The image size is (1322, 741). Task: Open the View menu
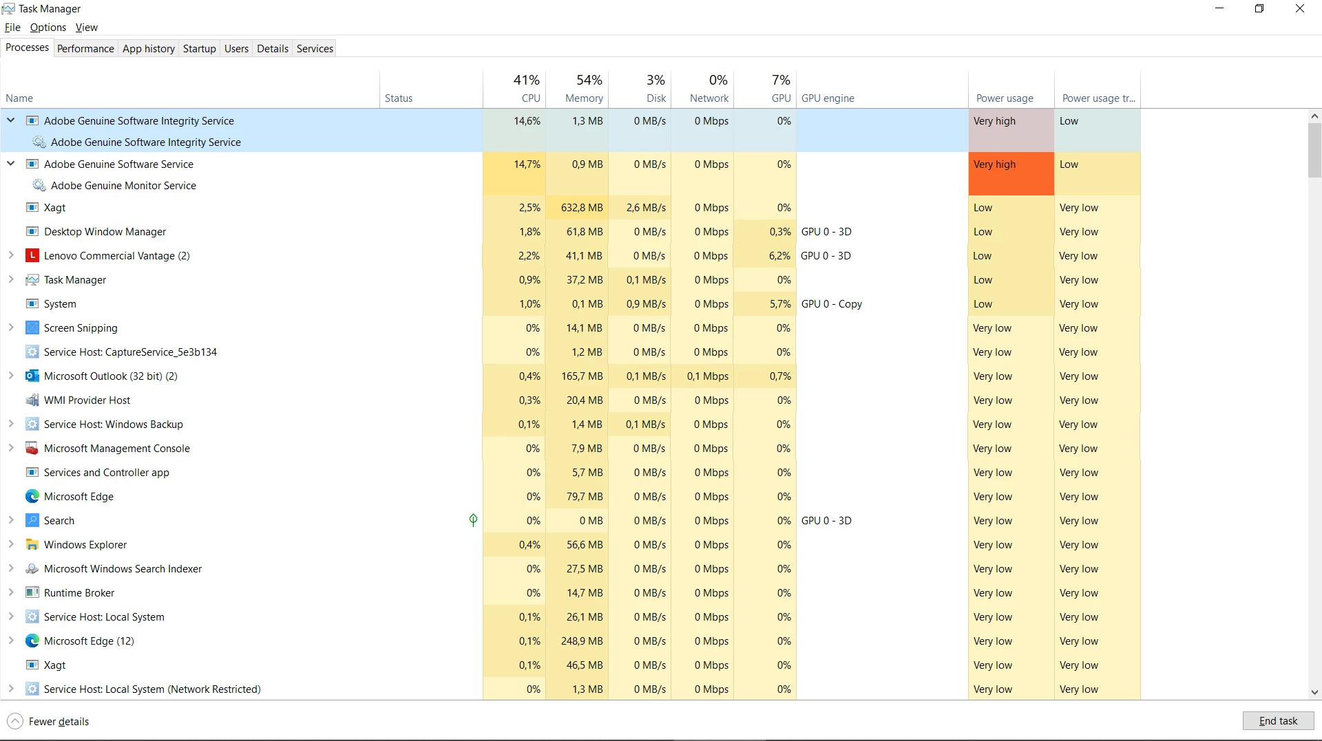(87, 28)
